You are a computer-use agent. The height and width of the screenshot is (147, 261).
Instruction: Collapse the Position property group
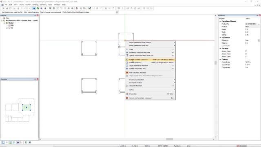coord(220,59)
